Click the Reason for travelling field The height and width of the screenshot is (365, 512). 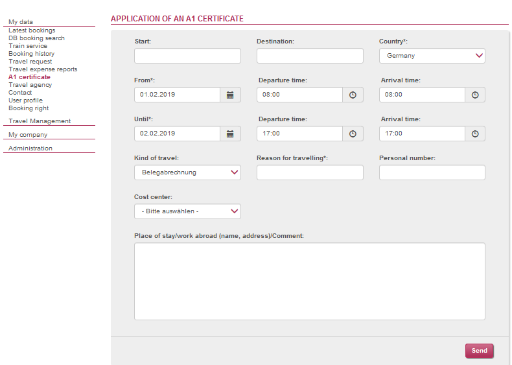310,172
